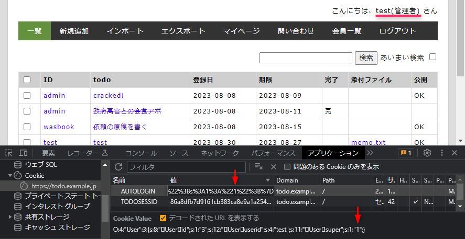
Task: Select the キャッシュ ストレージ database icon
Action: pos(18,227)
